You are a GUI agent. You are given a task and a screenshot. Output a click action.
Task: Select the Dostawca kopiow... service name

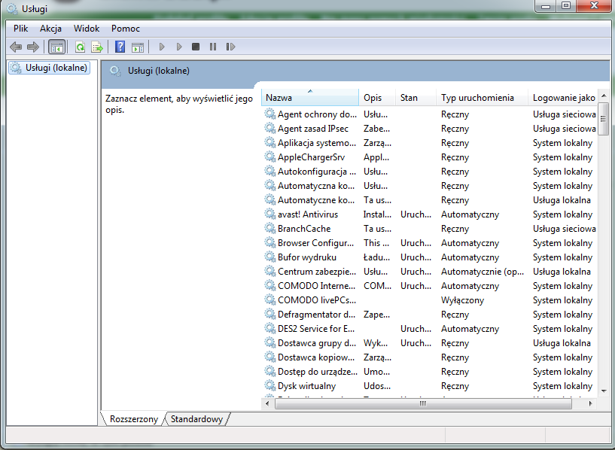[316, 357]
